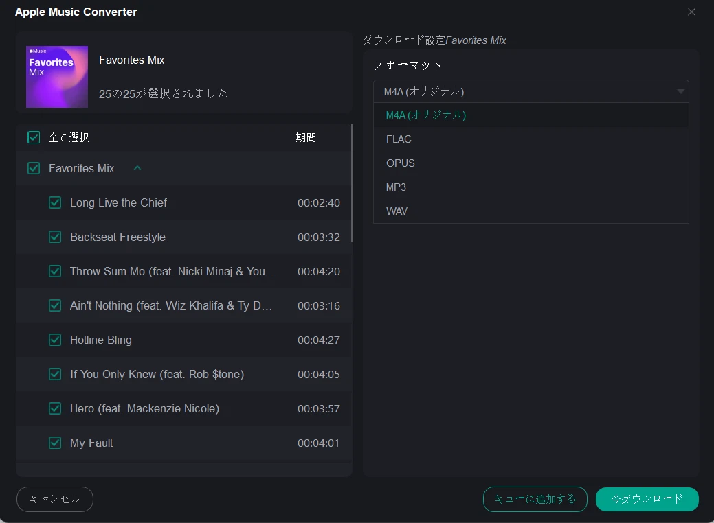Click duration 00:03:16
The height and width of the screenshot is (523, 714).
pyautogui.click(x=319, y=305)
